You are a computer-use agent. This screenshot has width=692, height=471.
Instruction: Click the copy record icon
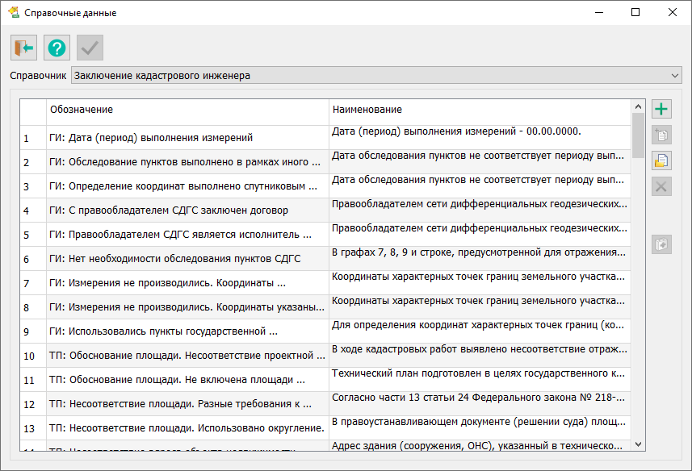coord(661,135)
